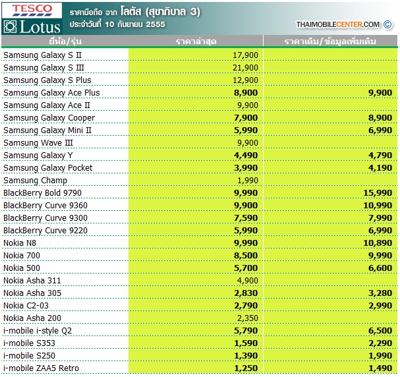Click i-mobile ZAA5 Retro model name
This screenshot has height=377, width=400.
[x=41, y=368]
